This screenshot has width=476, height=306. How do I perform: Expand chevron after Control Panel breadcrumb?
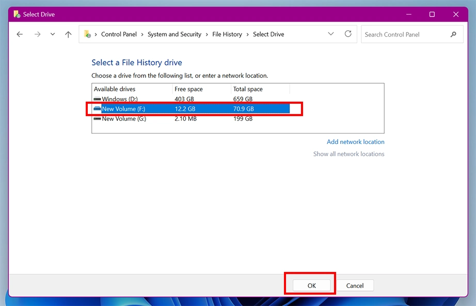pos(142,35)
